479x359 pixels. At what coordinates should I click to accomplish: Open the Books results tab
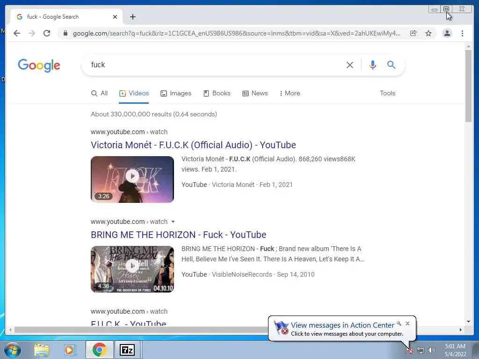217,93
